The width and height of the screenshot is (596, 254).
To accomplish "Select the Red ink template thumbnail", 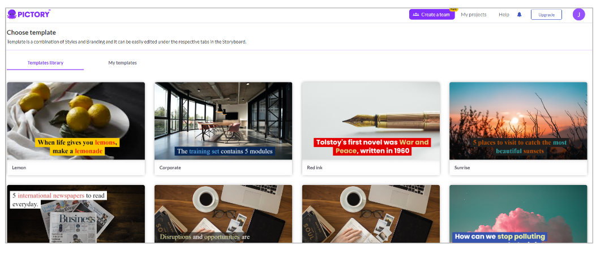I will point(371,120).
